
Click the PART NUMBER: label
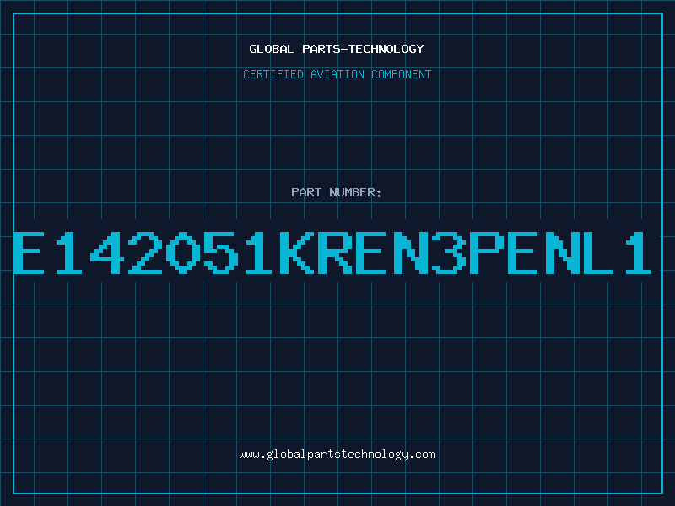coord(337,192)
